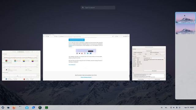Click Start preview in screen recorder
The width and height of the screenshot is (196, 110).
coord(154,71)
